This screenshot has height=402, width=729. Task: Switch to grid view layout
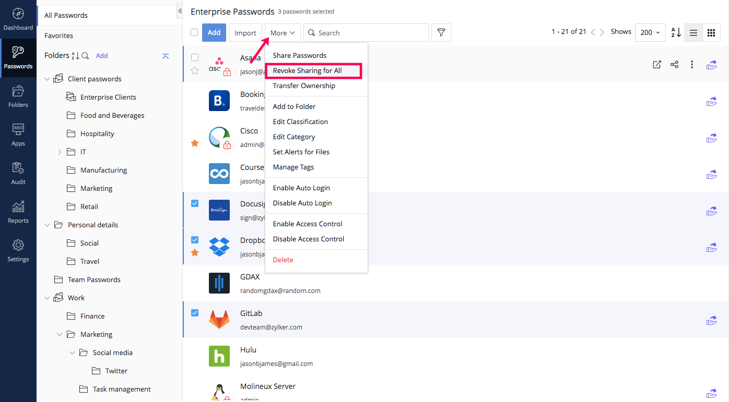pyautogui.click(x=711, y=32)
